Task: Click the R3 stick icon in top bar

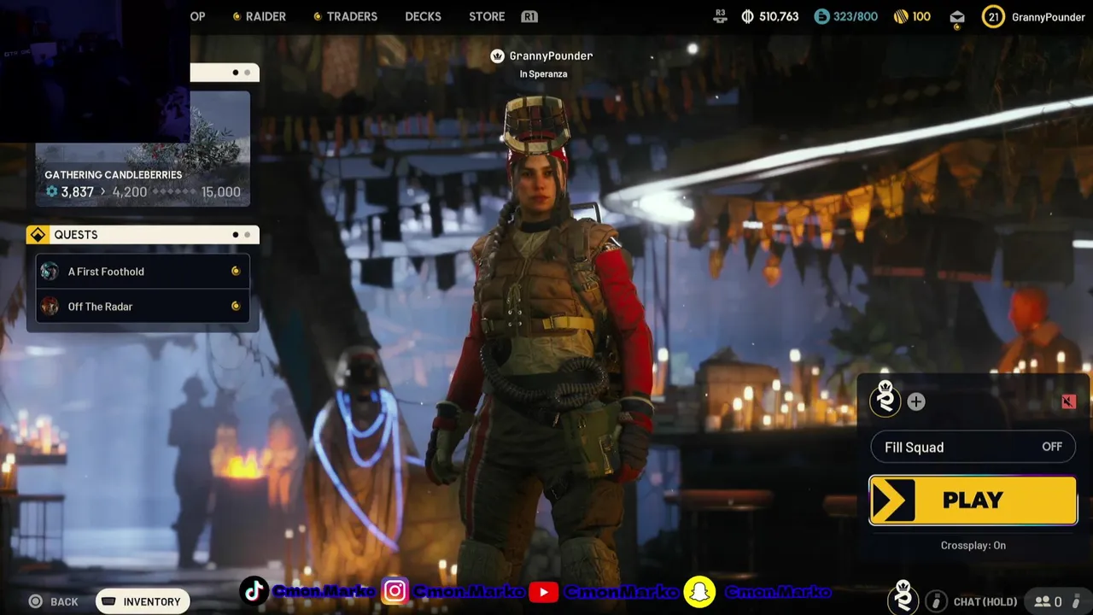Action: click(720, 15)
